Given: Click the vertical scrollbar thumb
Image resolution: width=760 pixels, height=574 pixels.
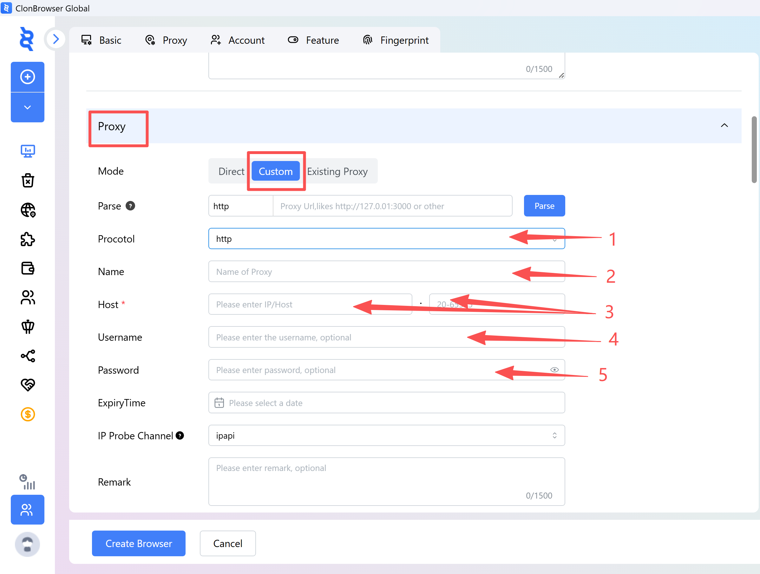Looking at the screenshot, I should point(754,150).
